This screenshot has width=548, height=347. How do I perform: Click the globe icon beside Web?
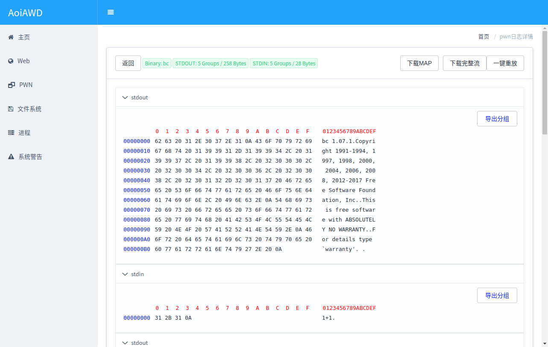click(x=11, y=61)
